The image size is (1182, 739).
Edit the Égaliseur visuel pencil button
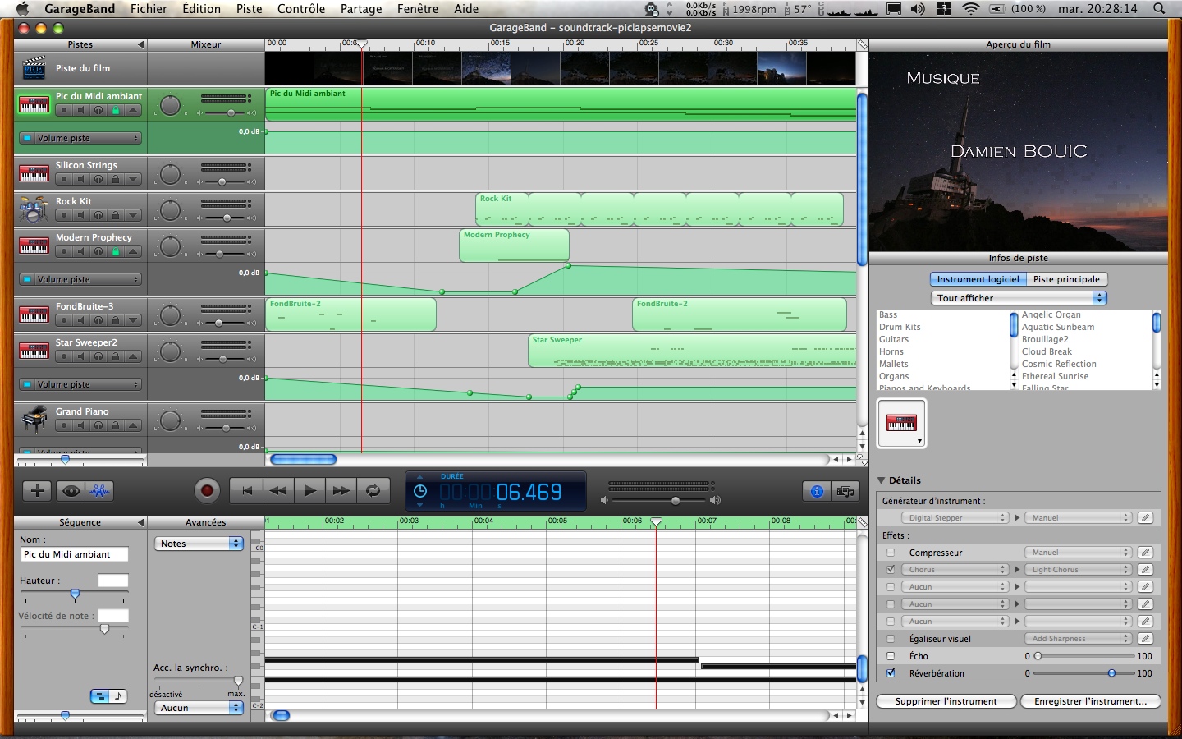[x=1145, y=639]
